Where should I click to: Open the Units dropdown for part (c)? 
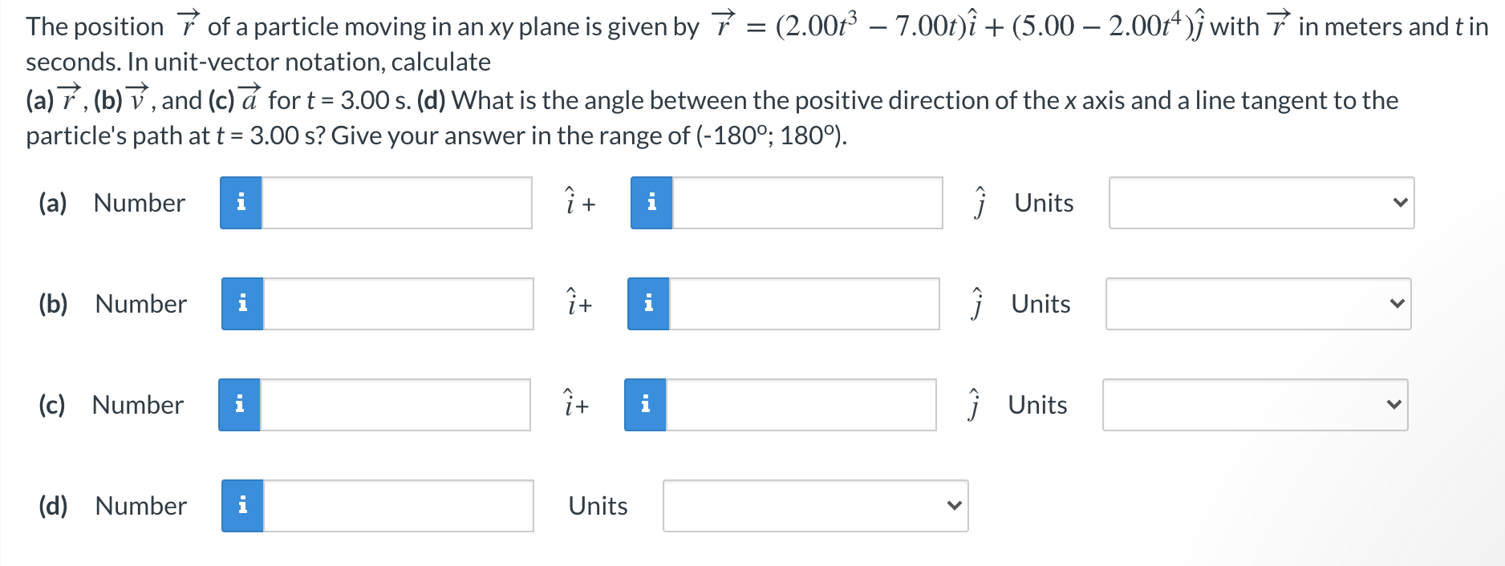pyautogui.click(x=1254, y=406)
